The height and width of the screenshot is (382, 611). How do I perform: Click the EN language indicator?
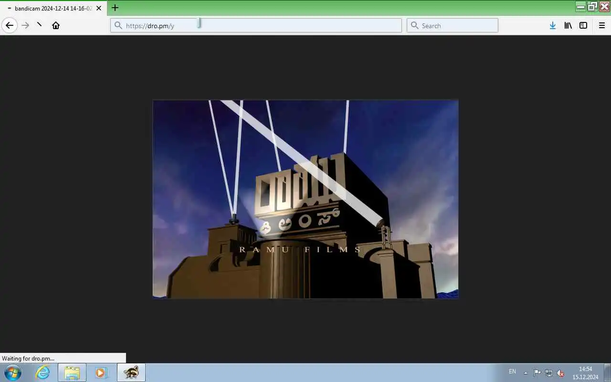coord(512,371)
